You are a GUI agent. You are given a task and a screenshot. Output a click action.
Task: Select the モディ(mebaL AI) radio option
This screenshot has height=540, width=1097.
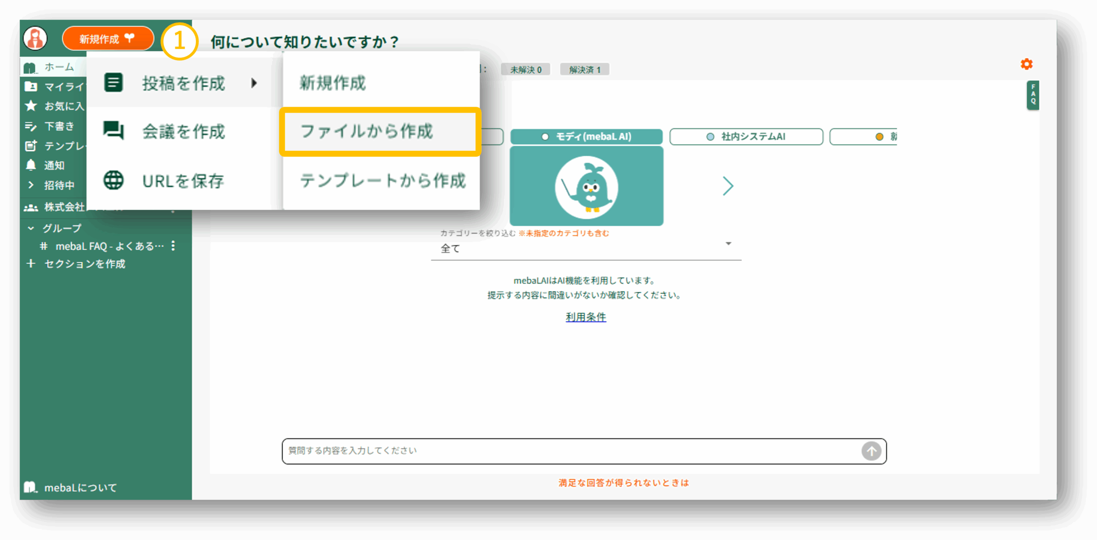pos(586,137)
